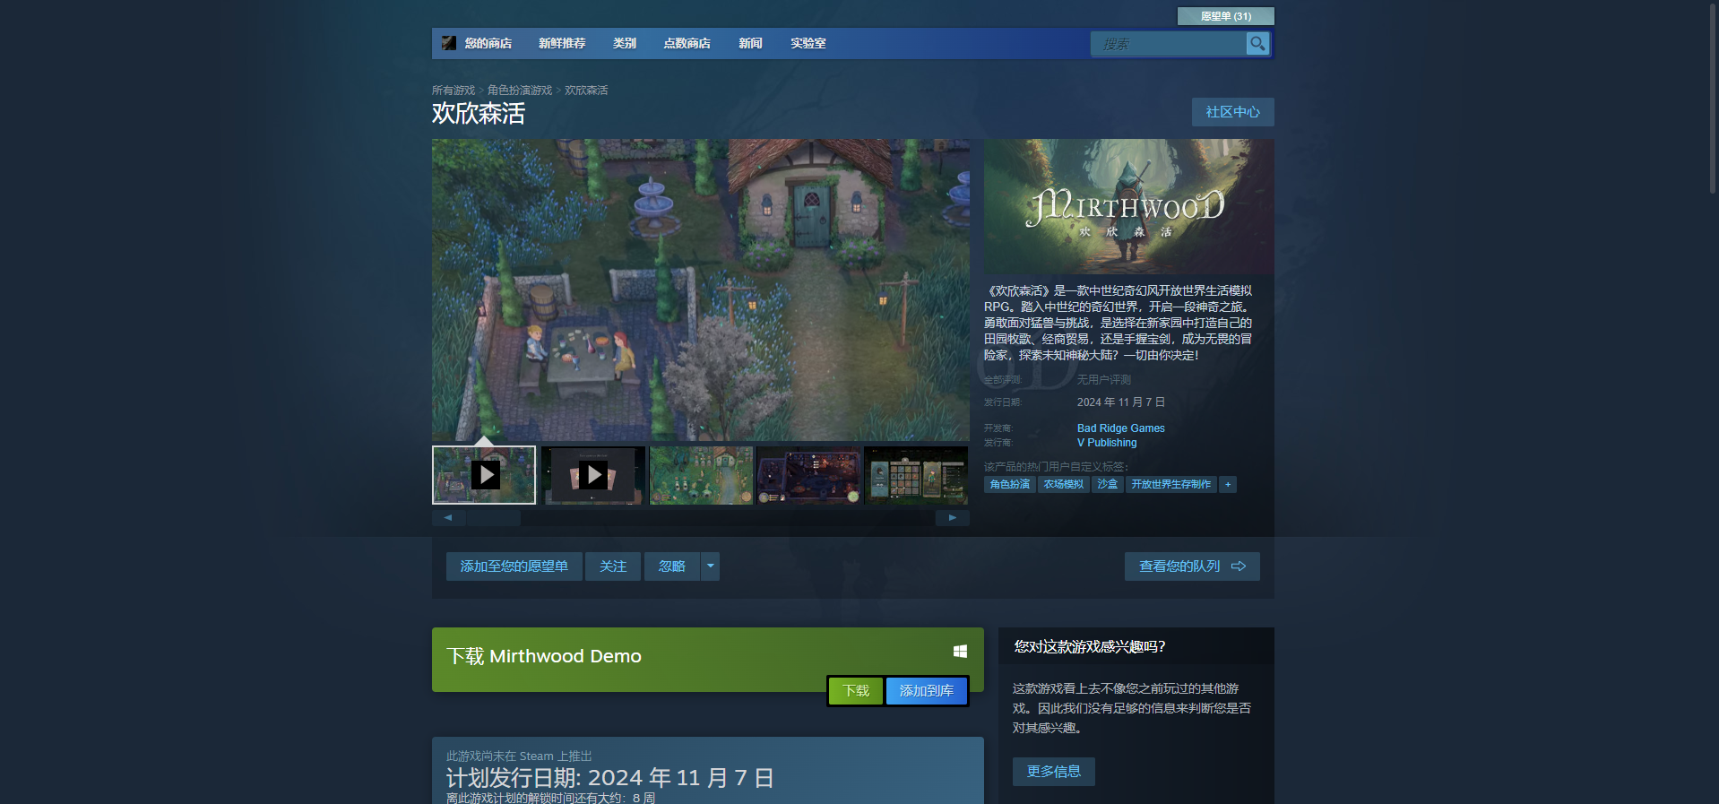This screenshot has height=804, width=1719.
Task: Play the second video thumbnail
Action: click(x=592, y=475)
